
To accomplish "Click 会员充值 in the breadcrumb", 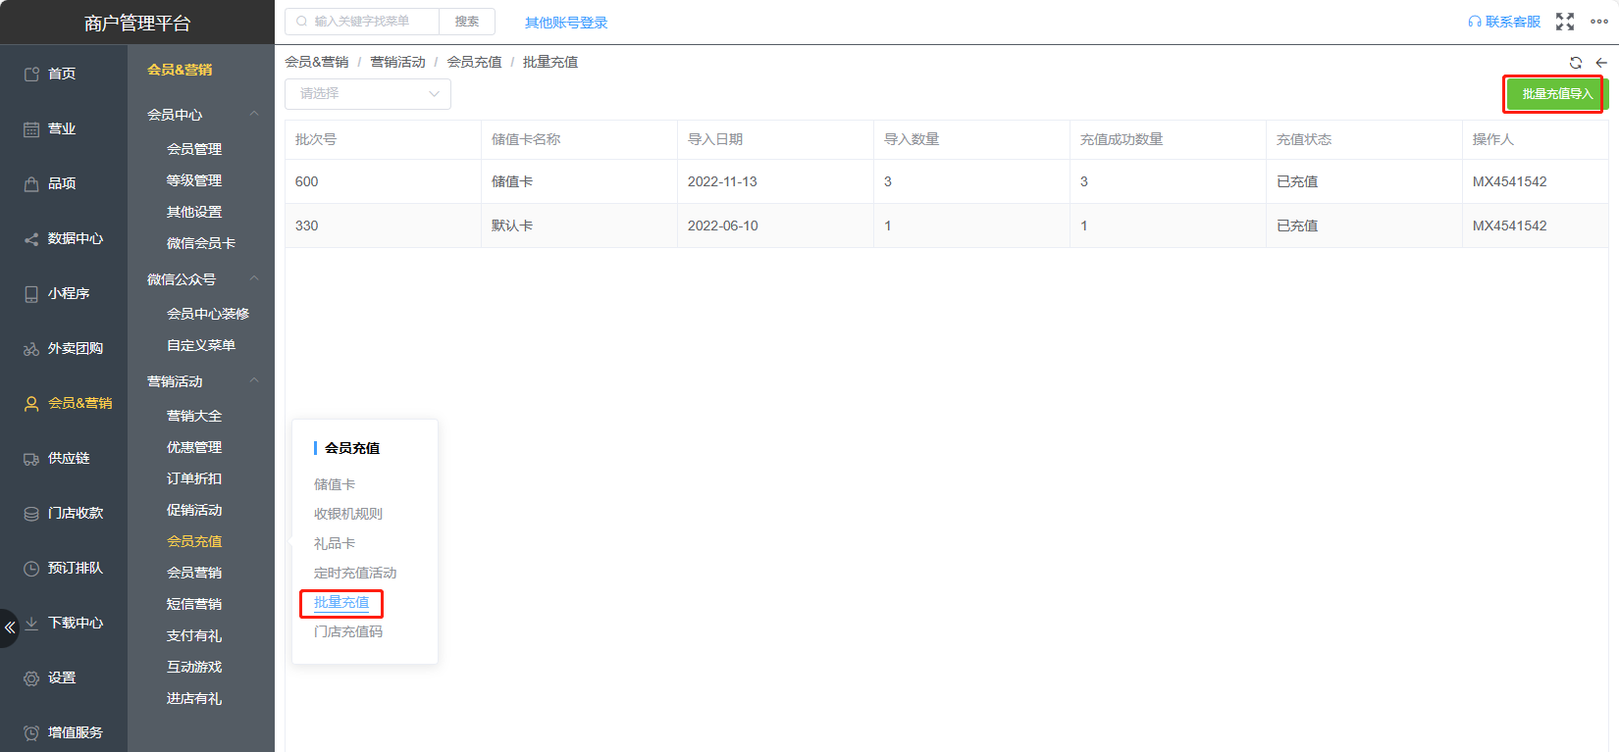I will coord(474,62).
